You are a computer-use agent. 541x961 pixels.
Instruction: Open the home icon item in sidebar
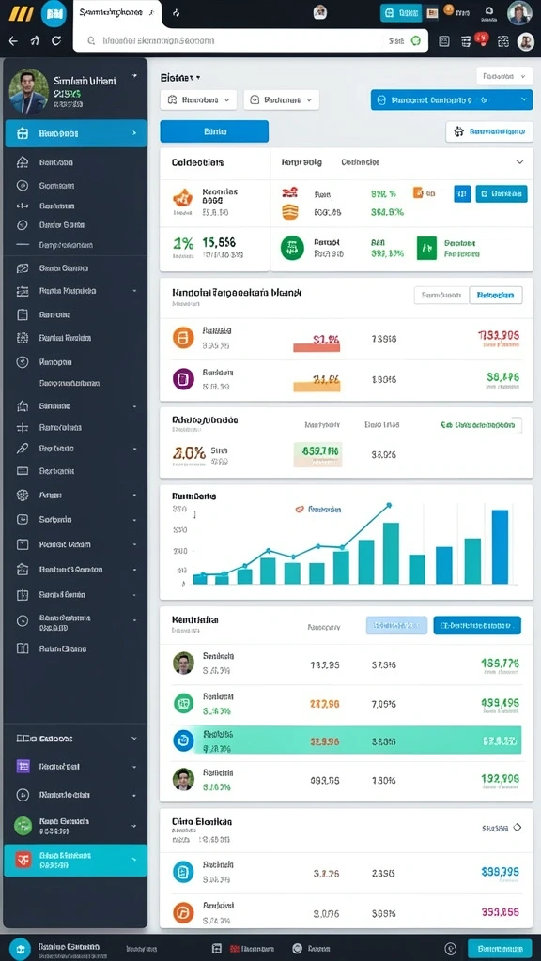(x=23, y=162)
